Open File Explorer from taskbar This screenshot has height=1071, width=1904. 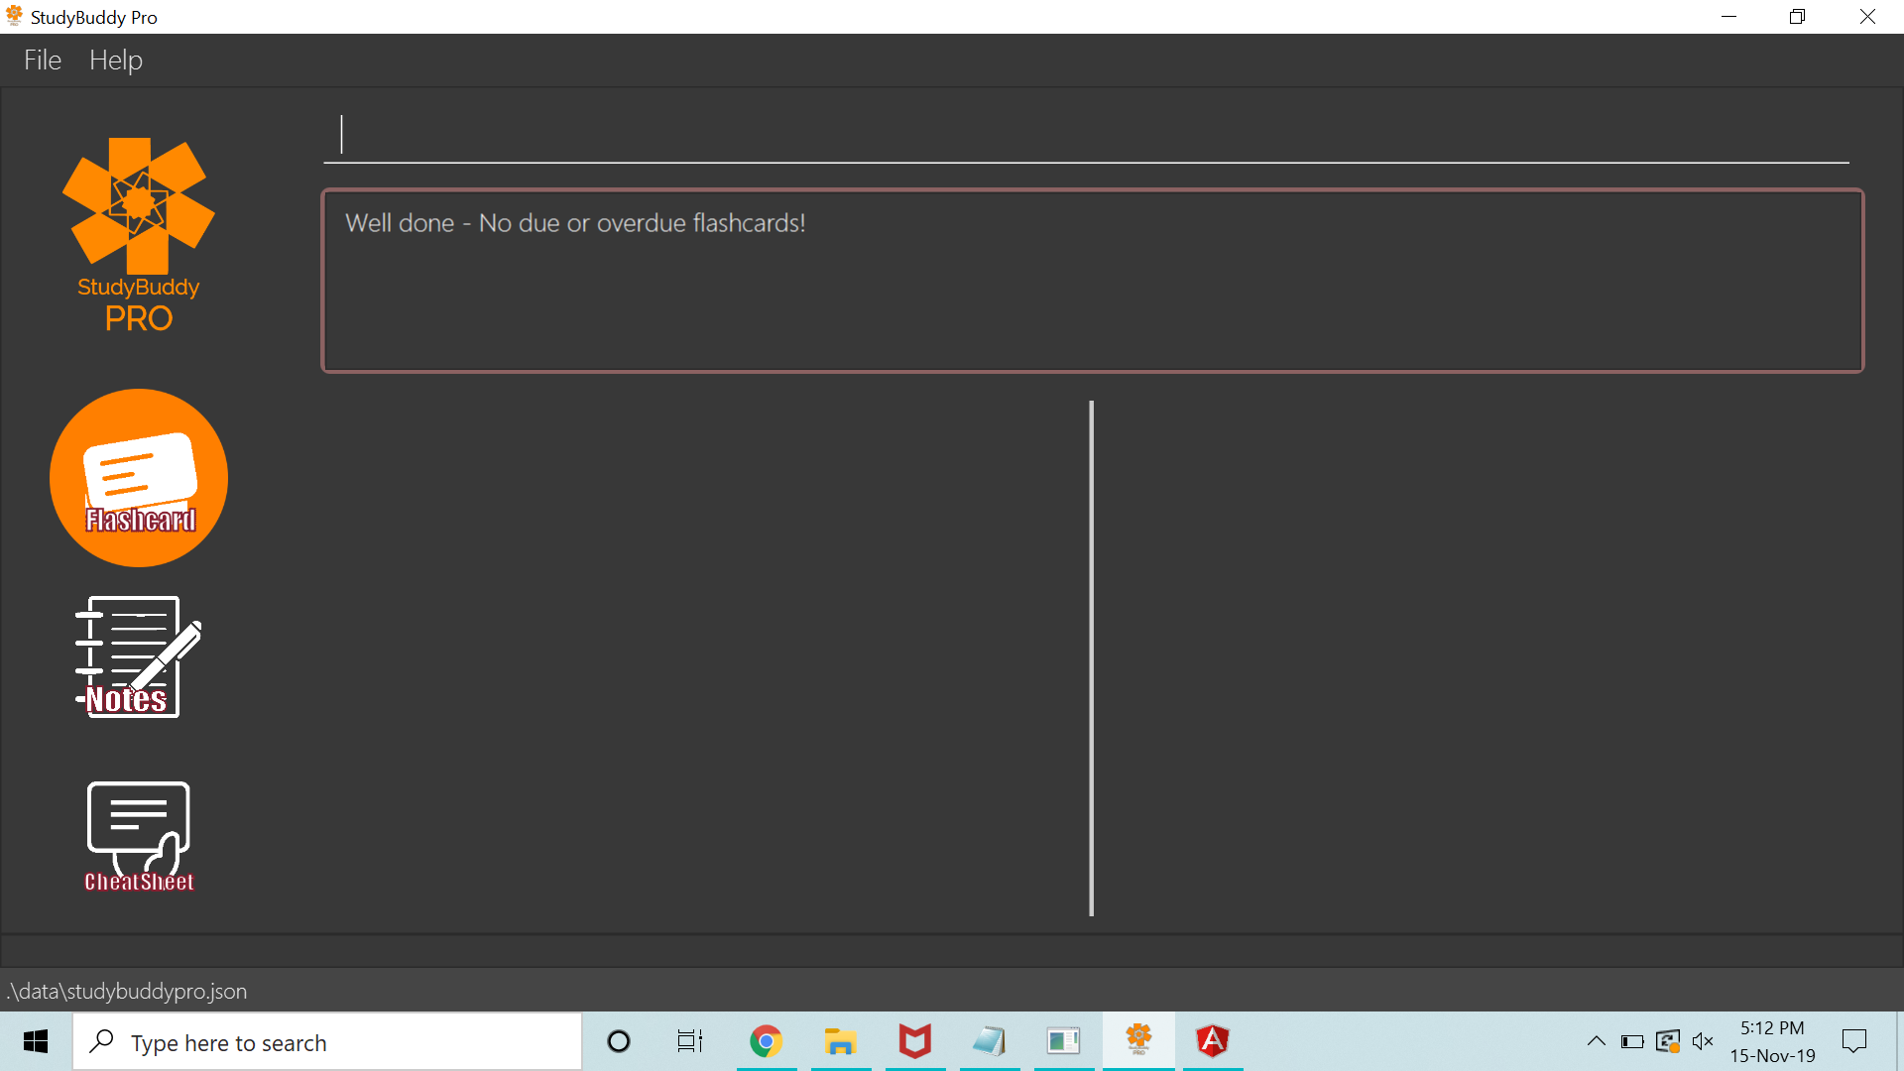(x=840, y=1041)
